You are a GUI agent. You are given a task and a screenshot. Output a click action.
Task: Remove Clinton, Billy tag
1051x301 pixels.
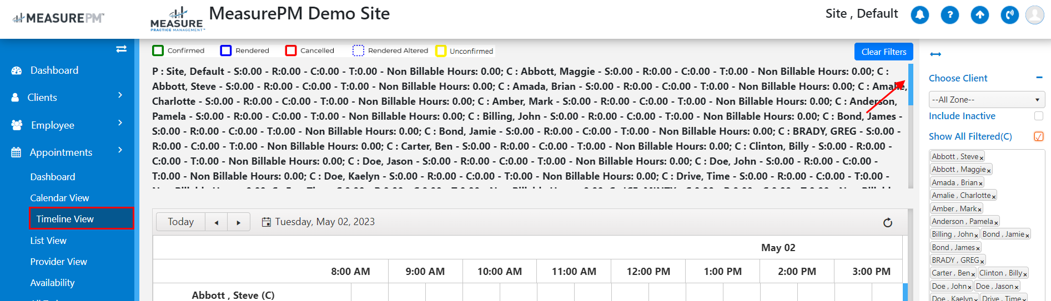1025,274
